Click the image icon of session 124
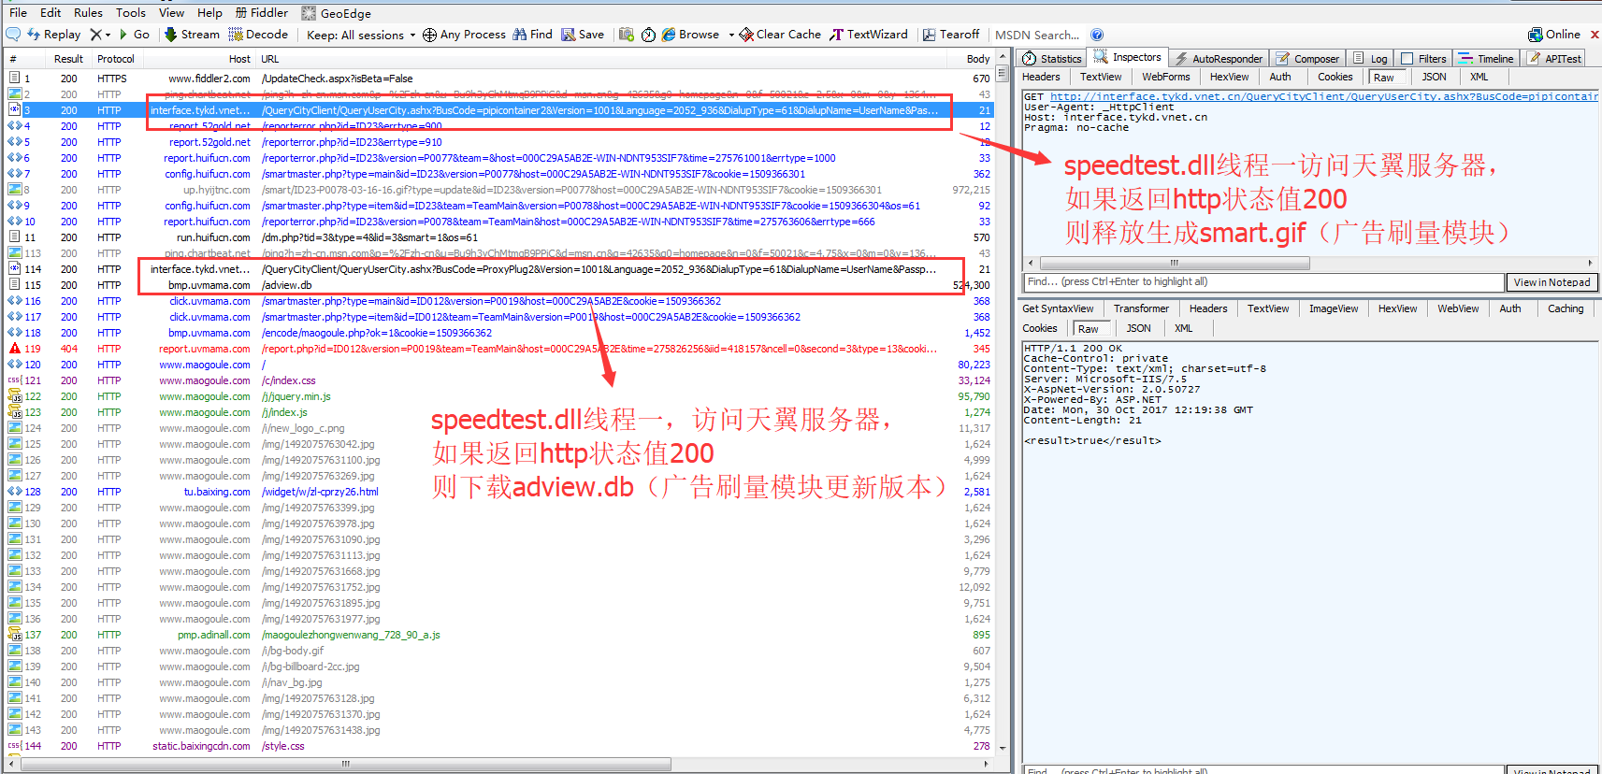The height and width of the screenshot is (774, 1602). click(14, 428)
